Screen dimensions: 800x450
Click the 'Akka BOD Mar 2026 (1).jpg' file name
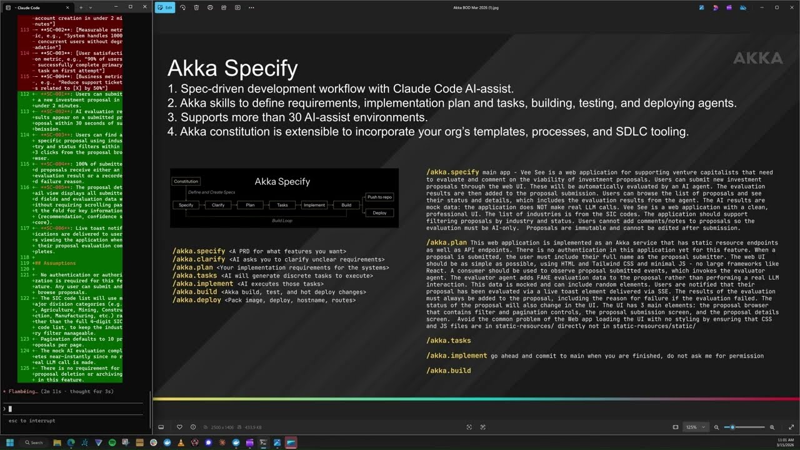pos(476,7)
